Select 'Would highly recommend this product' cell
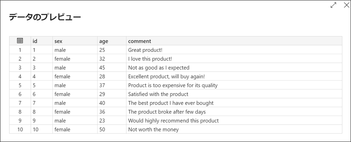Screen dimensions: 351x142 (x=234, y=120)
